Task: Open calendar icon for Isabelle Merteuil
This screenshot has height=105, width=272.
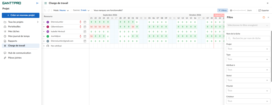Action: tap(85, 32)
